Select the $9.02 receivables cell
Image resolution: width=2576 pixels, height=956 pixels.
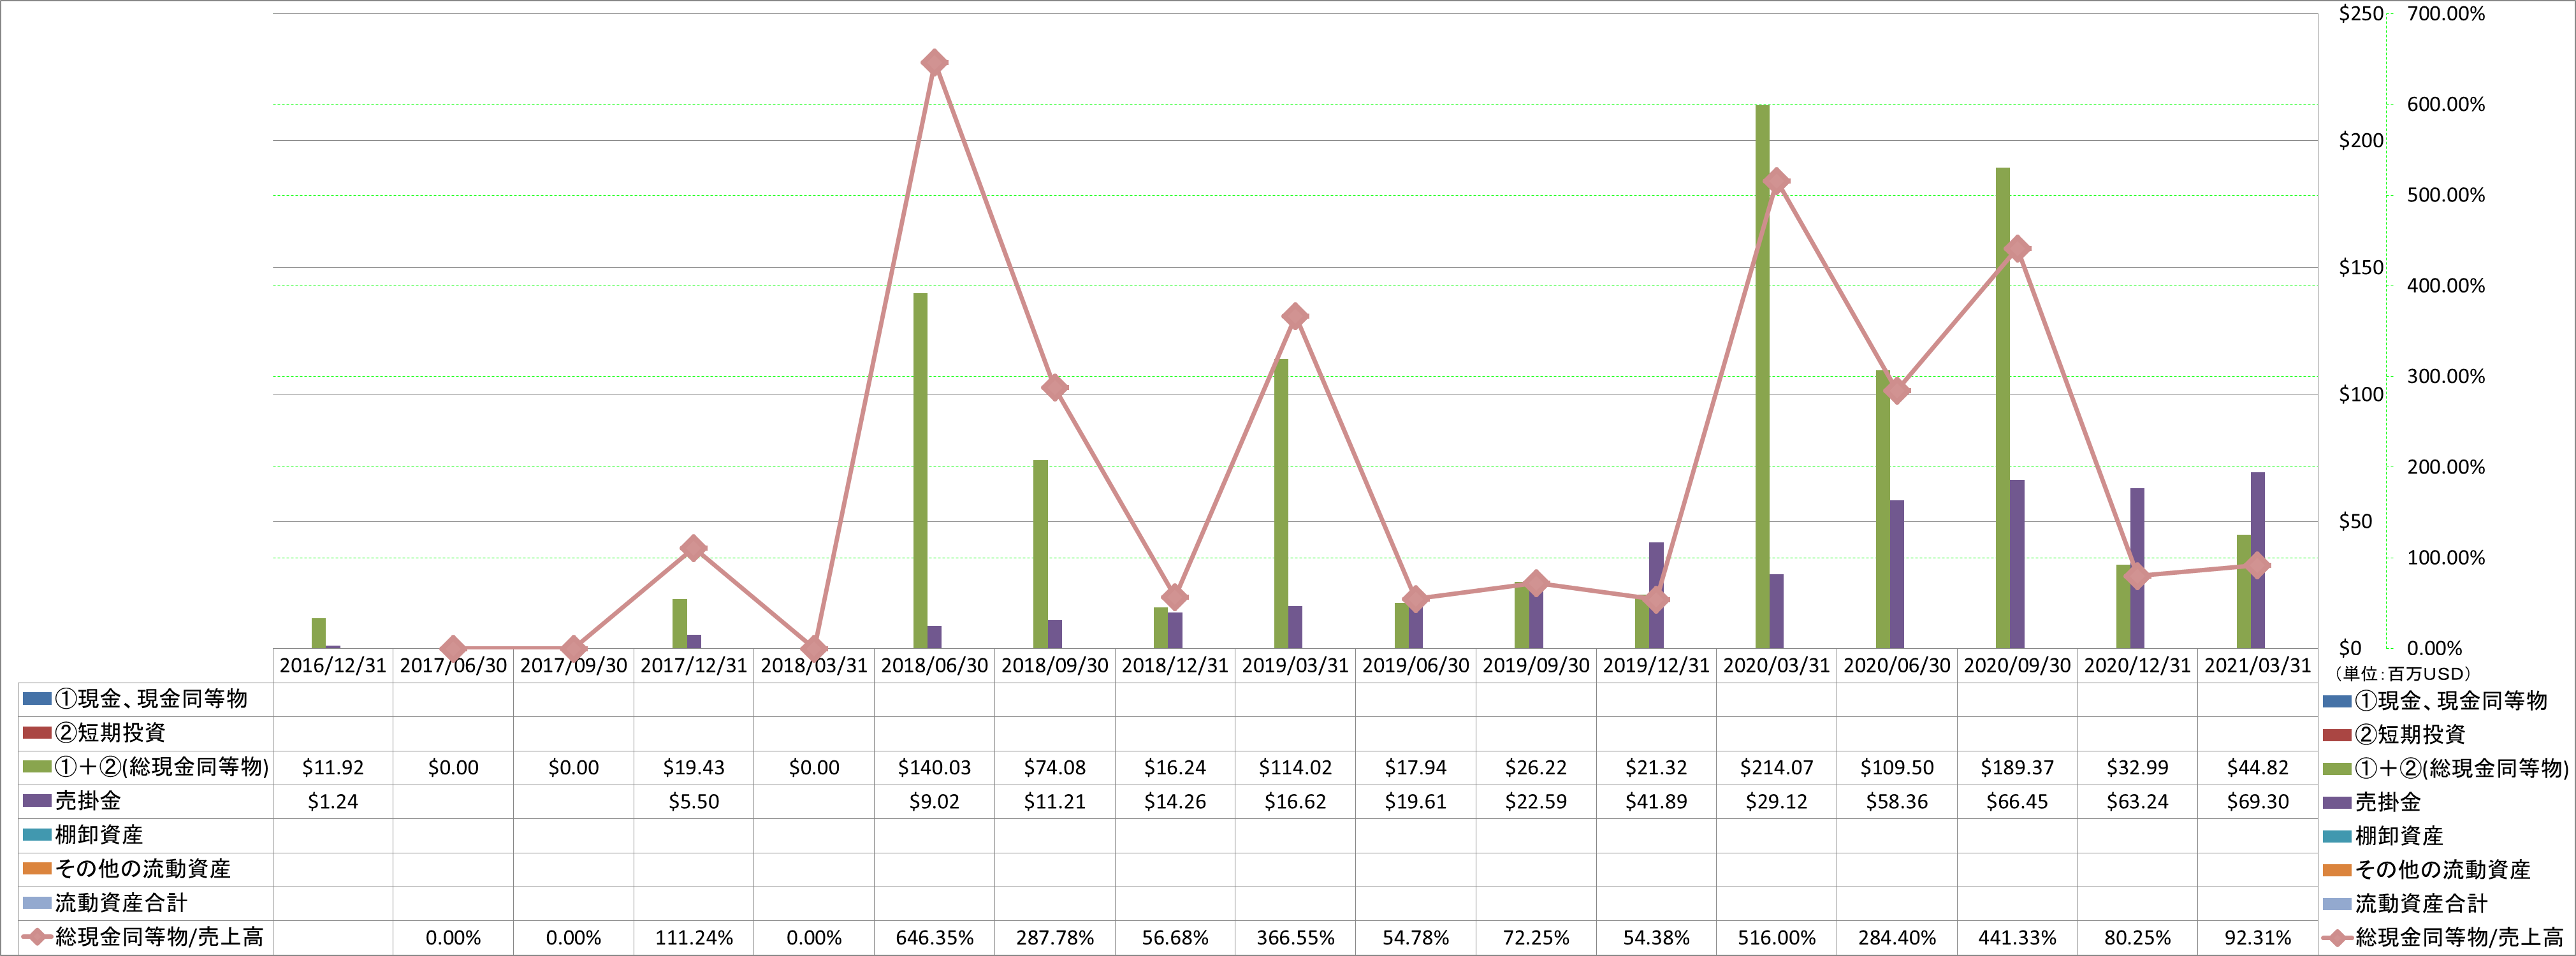click(934, 802)
